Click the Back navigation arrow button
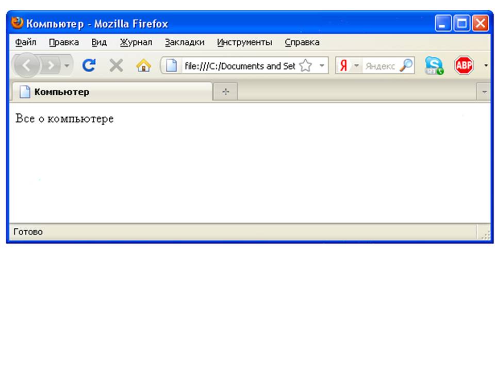This screenshot has height=371, width=495. coord(26,65)
